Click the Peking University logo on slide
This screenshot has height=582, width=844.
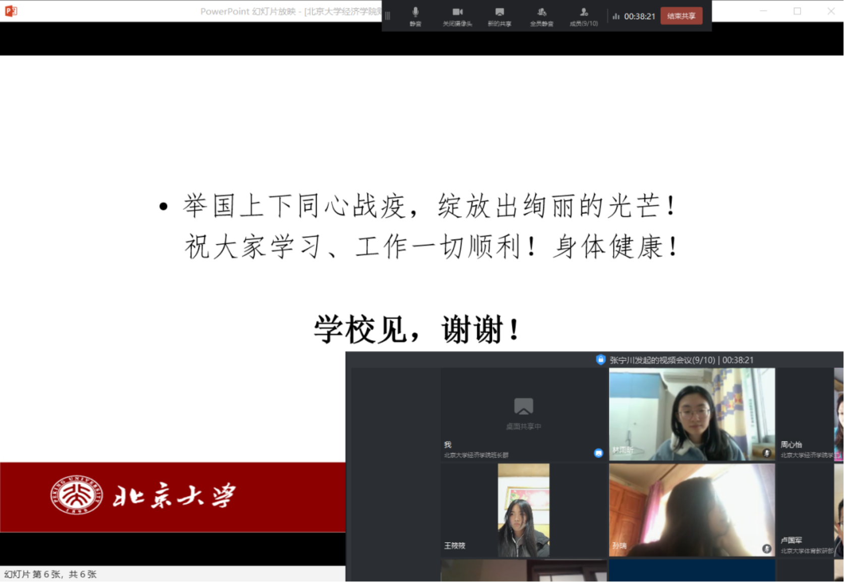pos(77,495)
